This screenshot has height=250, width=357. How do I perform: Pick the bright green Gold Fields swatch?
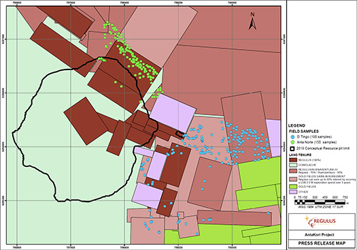(293, 187)
